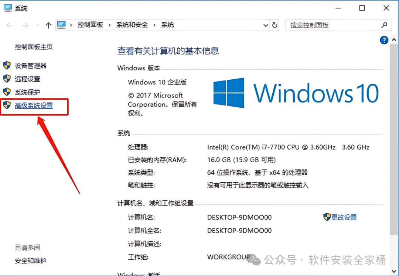Go up one level with up arrow
The width and height of the screenshot is (399, 276).
point(48,25)
